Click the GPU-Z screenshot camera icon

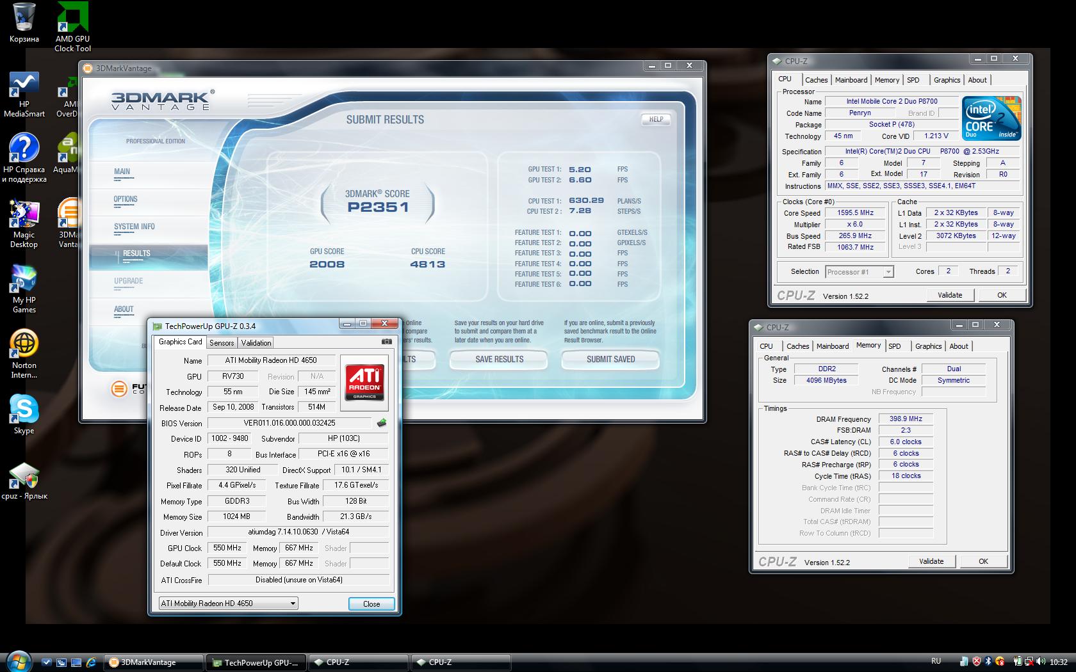pos(387,342)
